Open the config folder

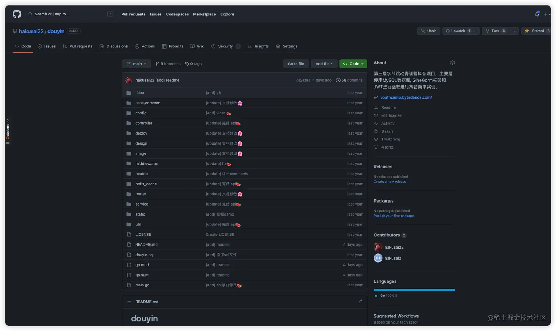141,113
